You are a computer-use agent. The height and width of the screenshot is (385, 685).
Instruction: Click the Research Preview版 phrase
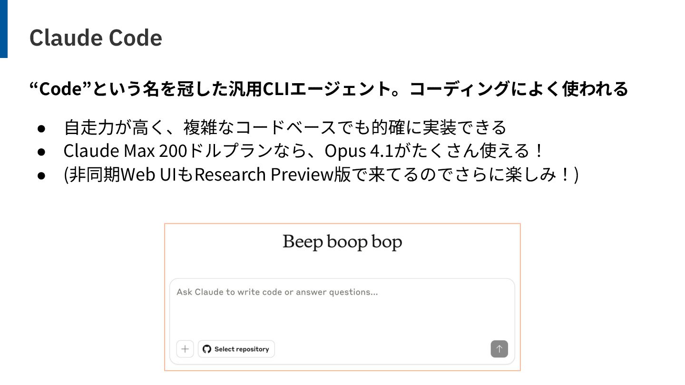click(273, 175)
